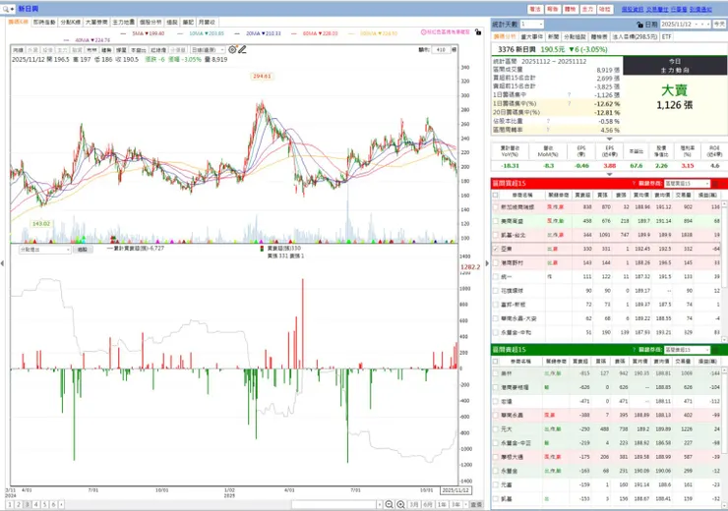Screen dimensions: 728x511
Task: Zoom out chart with minus magnifier
Action: [389, 504]
